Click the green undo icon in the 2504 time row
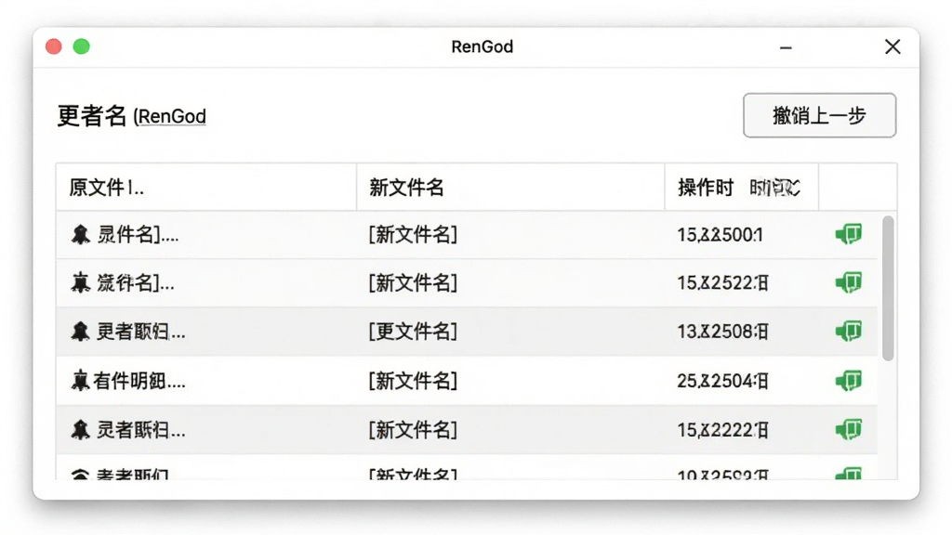 point(848,381)
